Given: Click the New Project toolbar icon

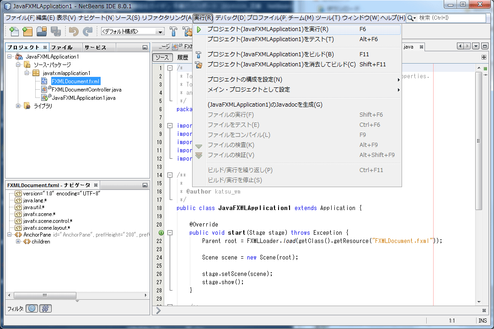Looking at the screenshot, I should coord(27,31).
